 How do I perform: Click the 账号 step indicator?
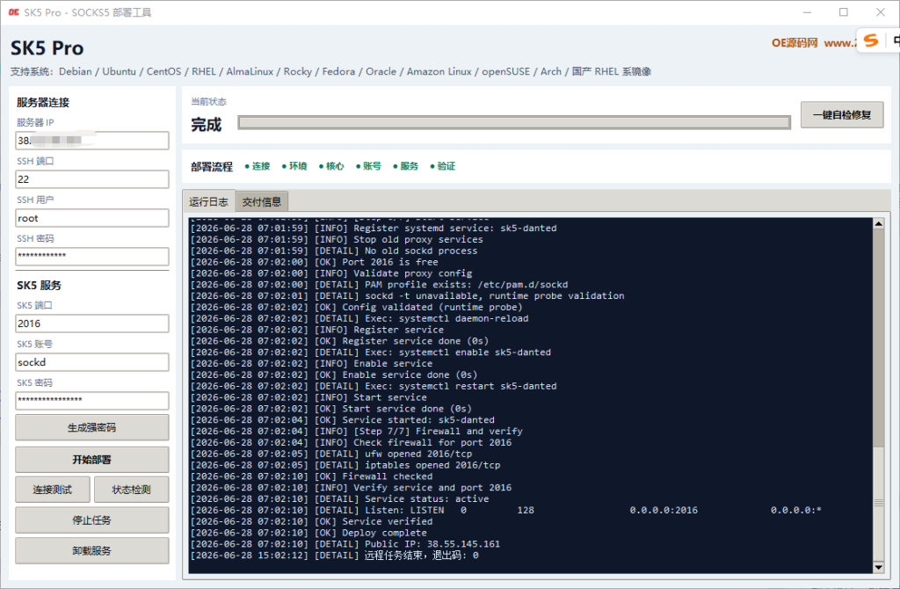pyautogui.click(x=368, y=166)
